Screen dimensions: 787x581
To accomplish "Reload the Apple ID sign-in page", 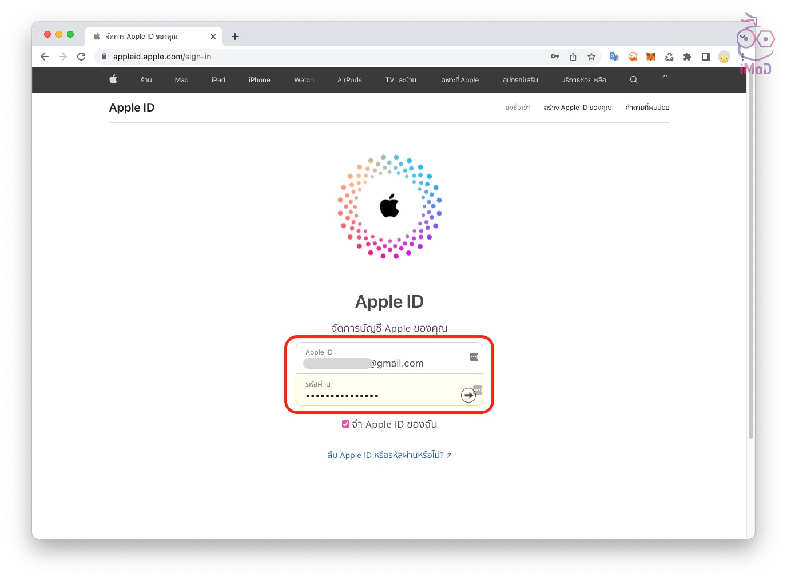I will click(81, 57).
